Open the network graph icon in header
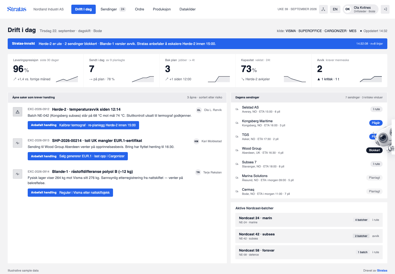The width and height of the screenshot is (395, 274). [323, 9]
